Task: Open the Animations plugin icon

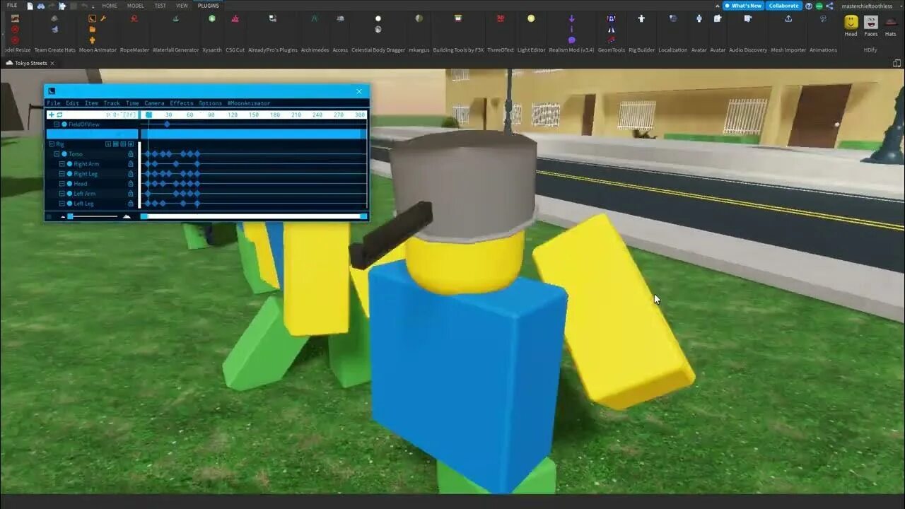Action: click(823, 19)
